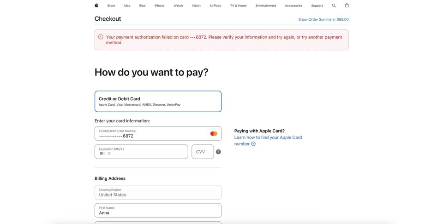Image resolution: width=443 pixels, height=224 pixels.
Task: Open the iPhone menu
Action: 159,6
